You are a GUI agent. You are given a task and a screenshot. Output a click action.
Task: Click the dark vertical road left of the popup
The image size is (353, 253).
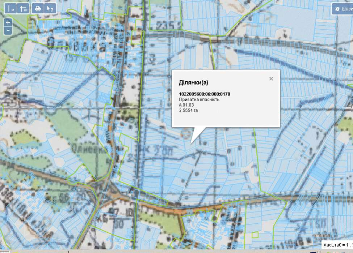[x=140, y=108]
